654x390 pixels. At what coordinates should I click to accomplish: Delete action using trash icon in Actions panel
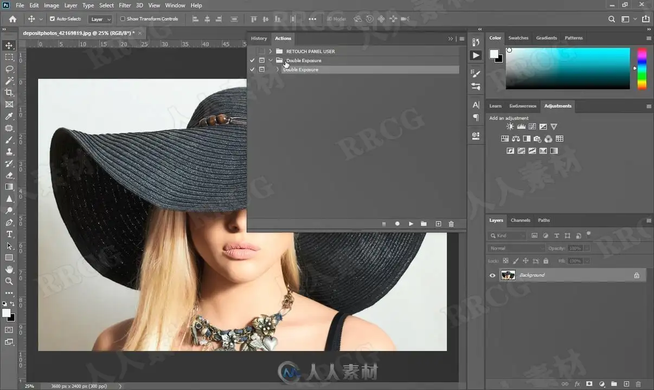point(451,224)
